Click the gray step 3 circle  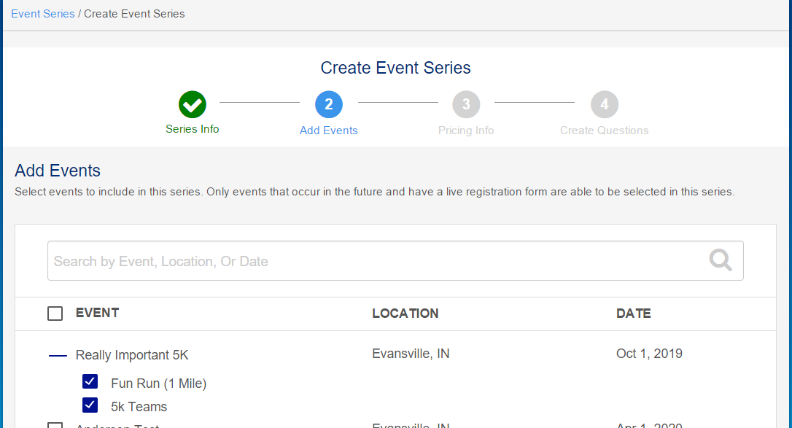coord(466,105)
